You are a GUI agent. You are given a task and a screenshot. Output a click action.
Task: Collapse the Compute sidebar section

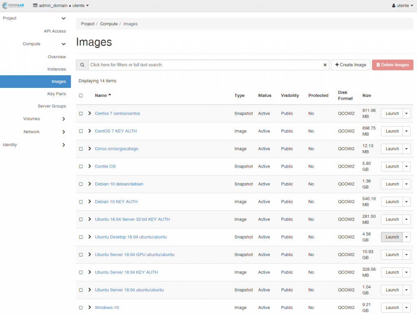pos(64,44)
